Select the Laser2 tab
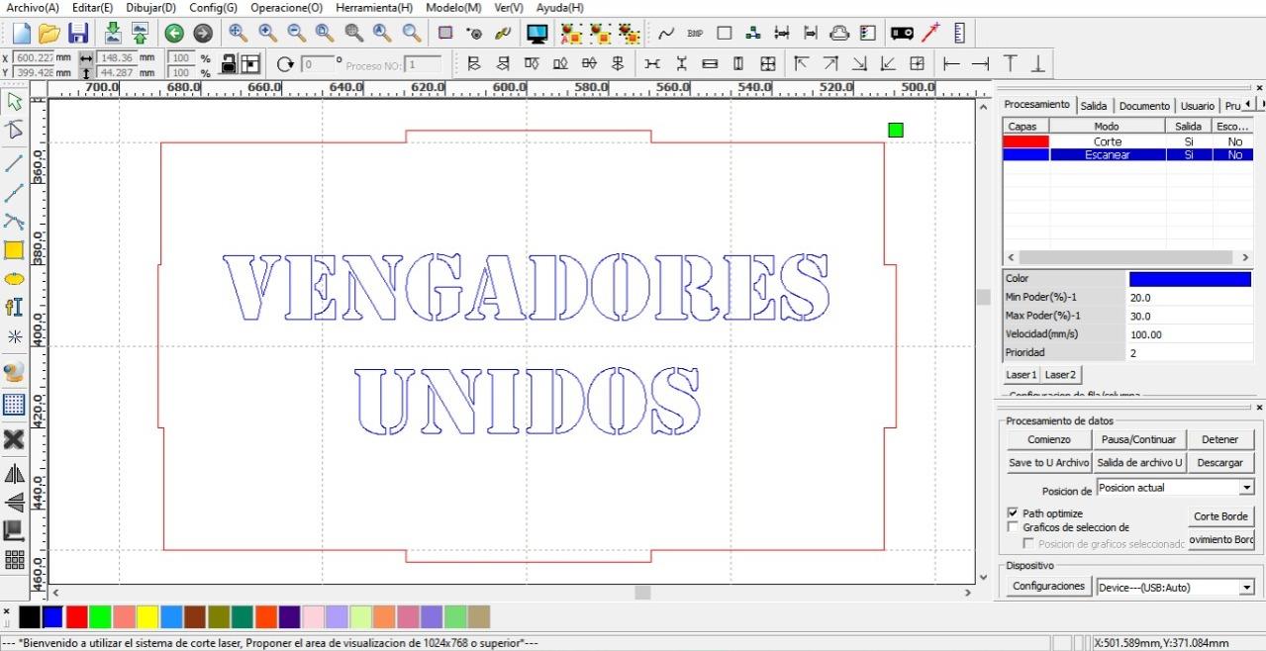Viewport: 1266px width, 651px height. (x=1060, y=375)
